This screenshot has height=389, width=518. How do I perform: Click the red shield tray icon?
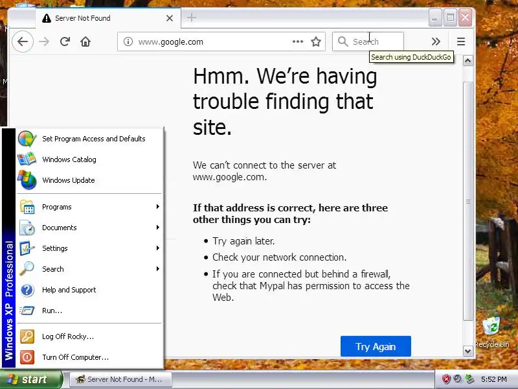point(446,379)
